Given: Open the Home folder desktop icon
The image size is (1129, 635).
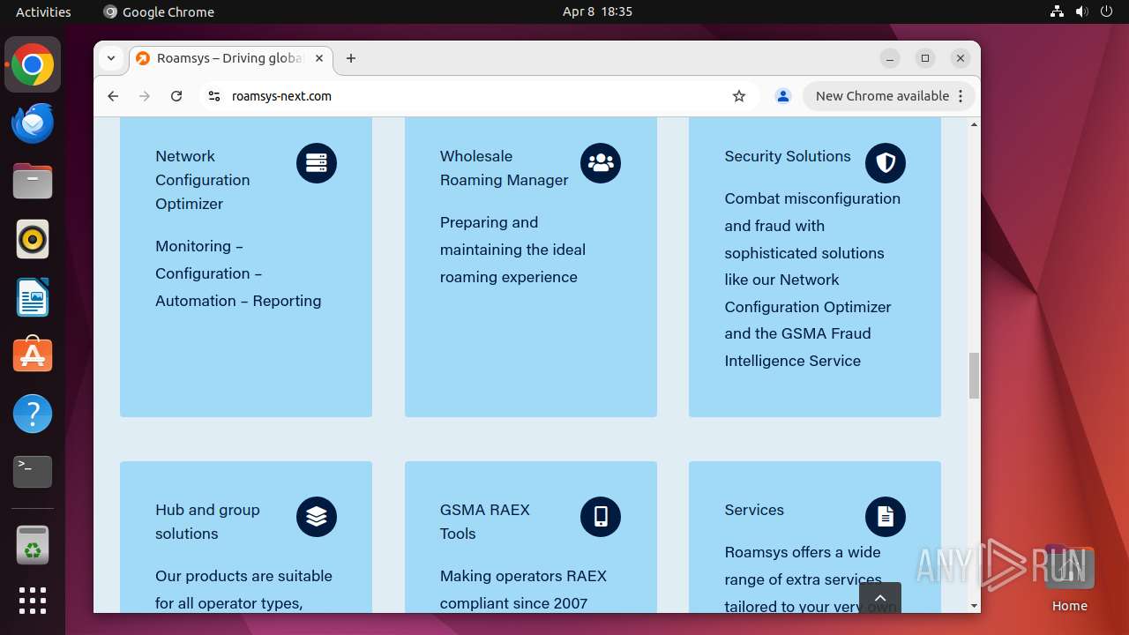Looking at the screenshot, I should tap(1069, 579).
